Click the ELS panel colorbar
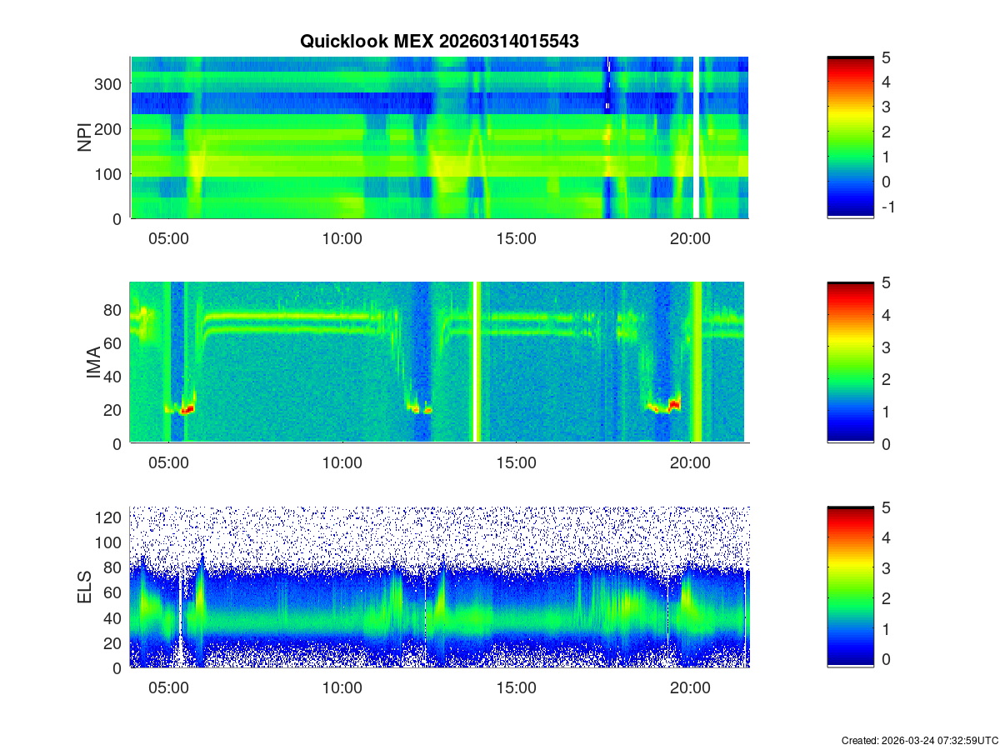 point(850,587)
